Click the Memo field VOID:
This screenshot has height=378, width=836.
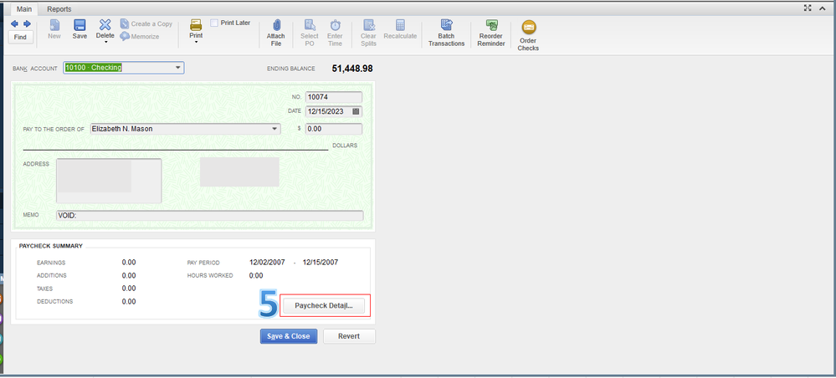tap(209, 216)
